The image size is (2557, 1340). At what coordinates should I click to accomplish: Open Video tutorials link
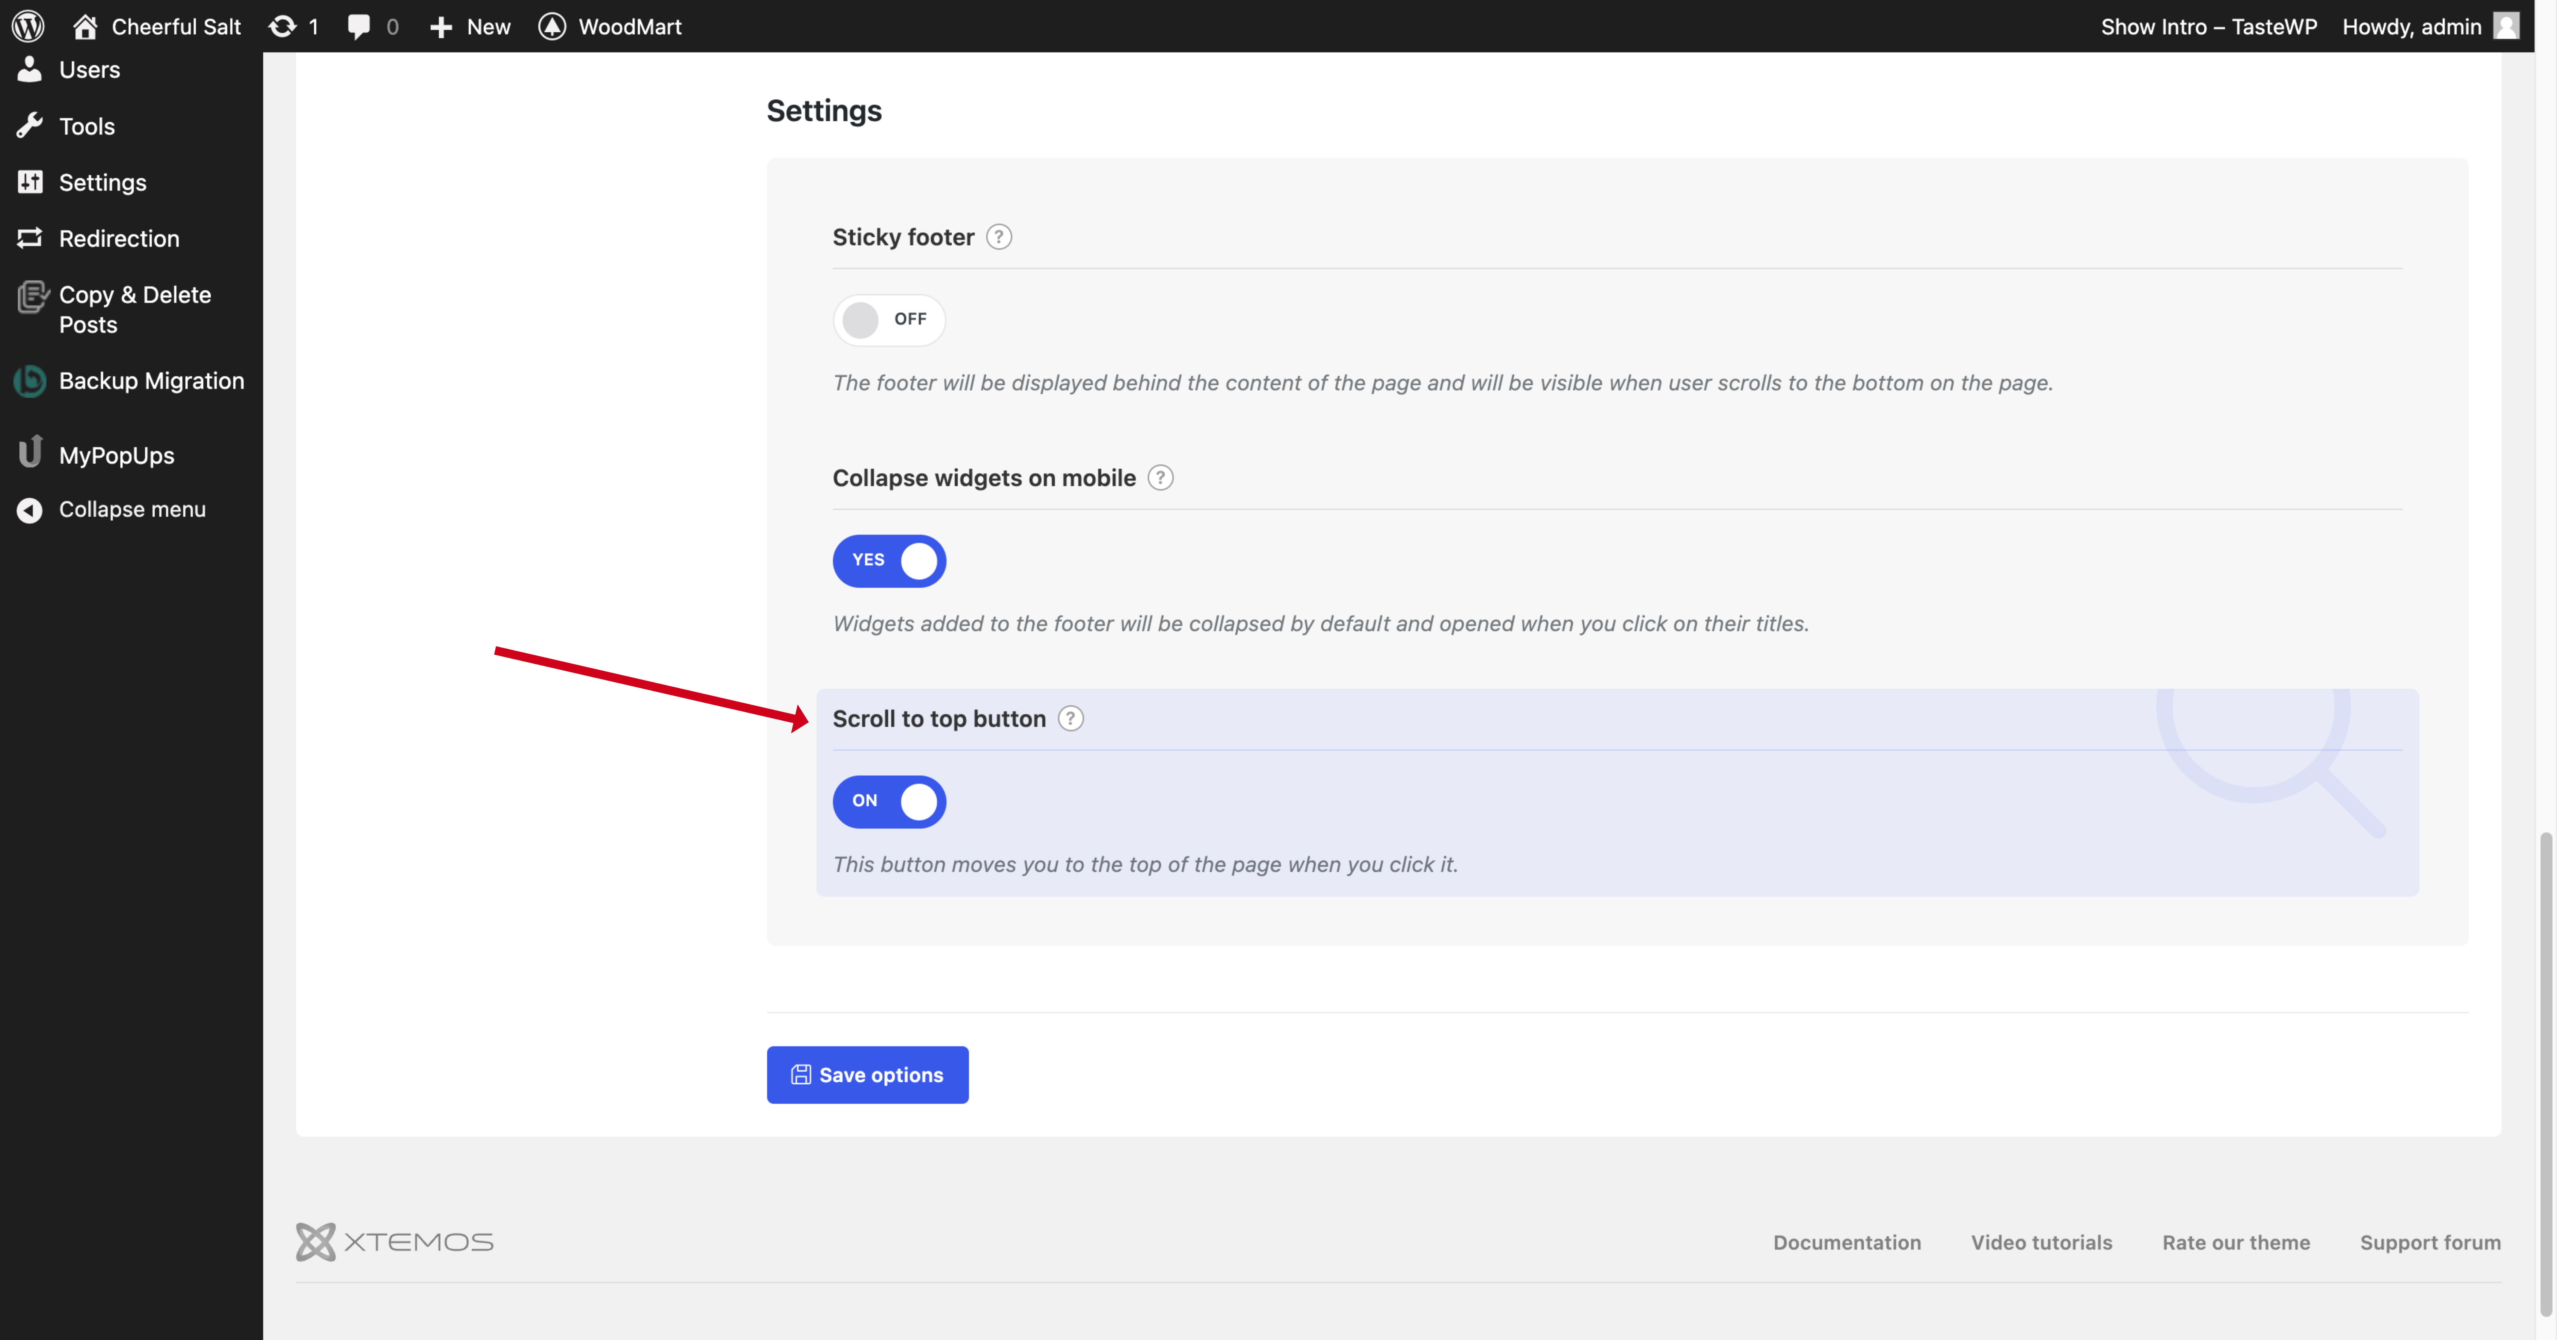tap(2042, 1243)
